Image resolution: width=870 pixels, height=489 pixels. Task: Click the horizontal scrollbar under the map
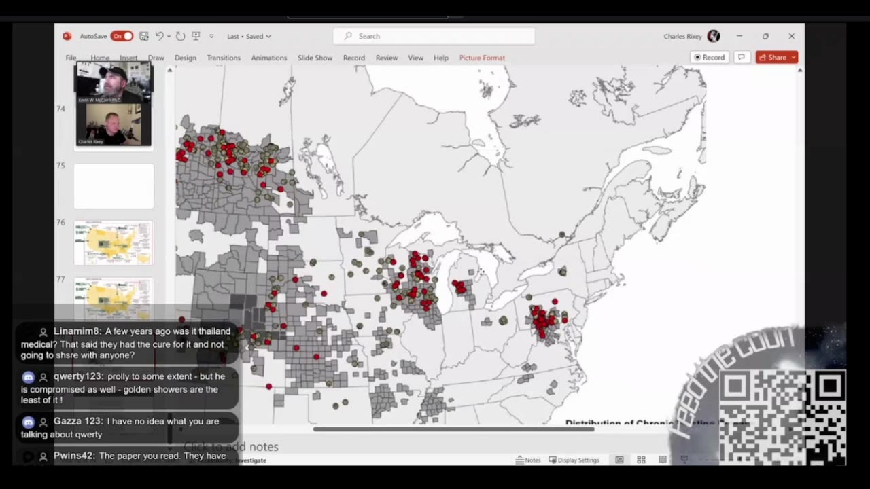pyautogui.click(x=453, y=429)
